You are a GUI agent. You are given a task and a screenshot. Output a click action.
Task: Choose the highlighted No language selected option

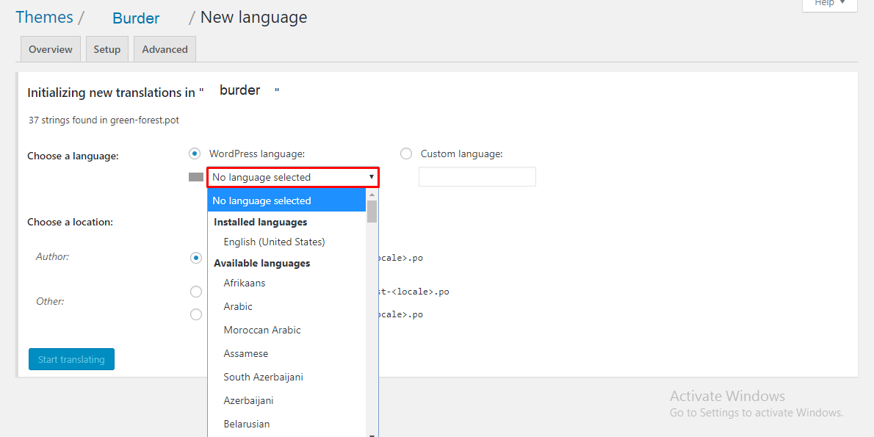286,201
